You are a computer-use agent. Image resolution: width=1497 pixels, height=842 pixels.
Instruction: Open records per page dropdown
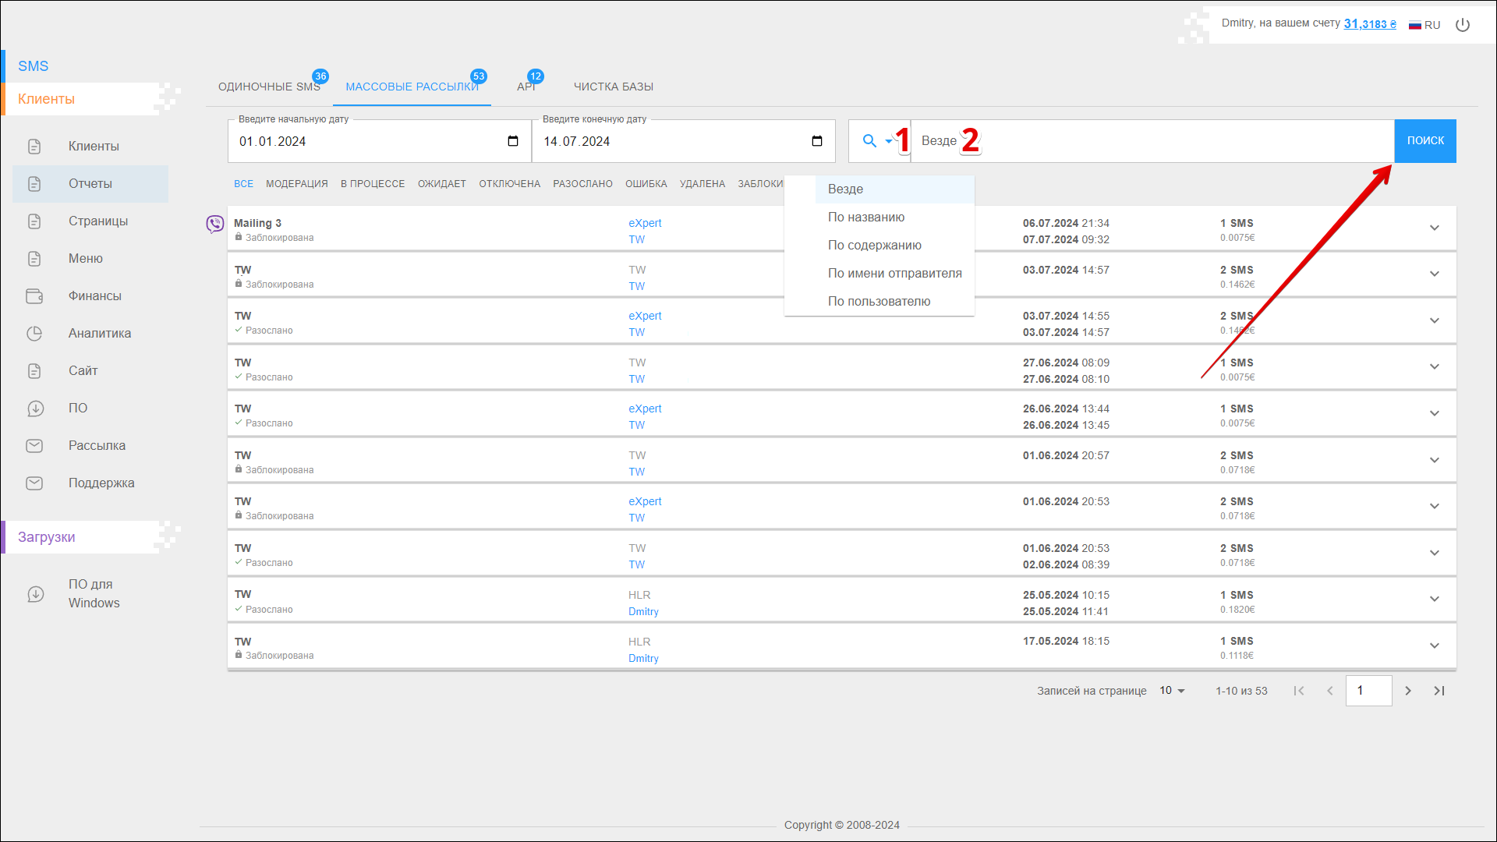click(1172, 691)
